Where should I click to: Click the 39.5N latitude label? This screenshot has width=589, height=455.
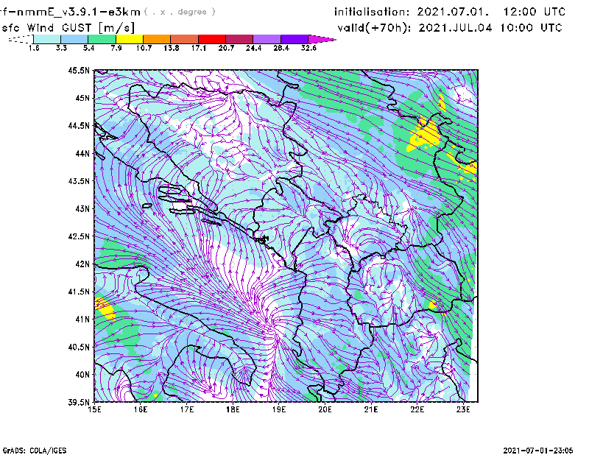point(79,402)
